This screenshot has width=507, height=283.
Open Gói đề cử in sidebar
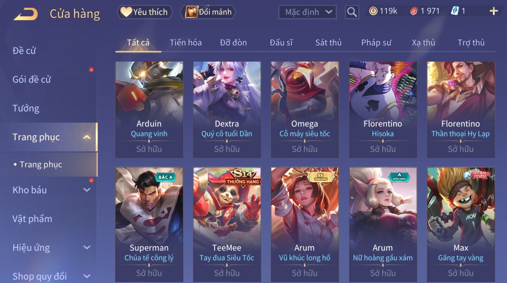point(32,79)
